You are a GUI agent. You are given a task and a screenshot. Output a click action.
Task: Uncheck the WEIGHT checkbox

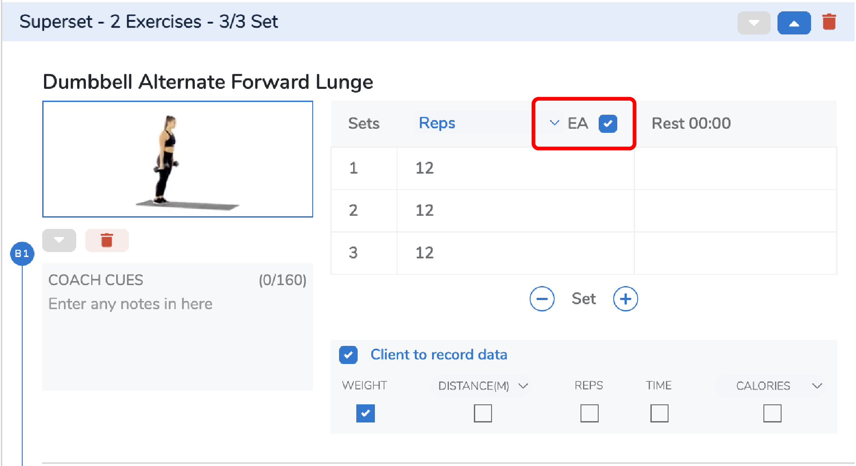(x=365, y=413)
